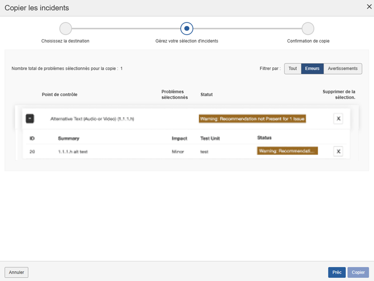Filter incidents by Tout

pos(293,69)
